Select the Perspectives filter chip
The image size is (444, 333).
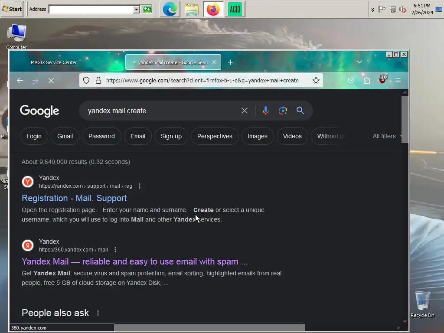coord(215,136)
